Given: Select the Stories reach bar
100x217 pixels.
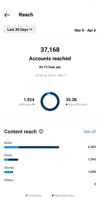Looking at the screenshot, I should [x=9, y=172].
